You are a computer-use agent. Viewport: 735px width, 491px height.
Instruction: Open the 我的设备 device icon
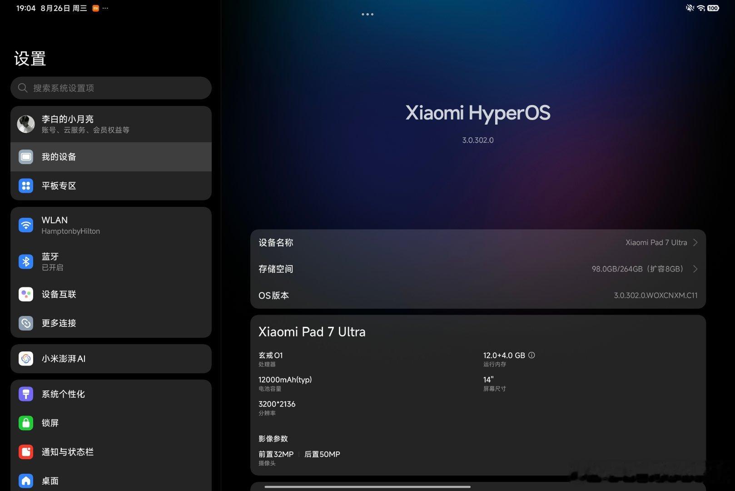(26, 157)
